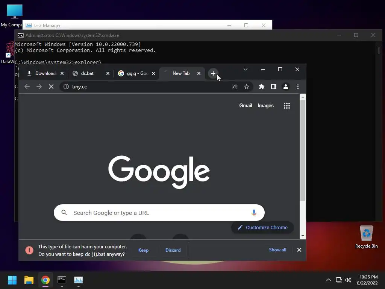Screen dimensions: 385x289
Task: Open Task Manager from taskbar
Action: pyautogui.click(x=79, y=280)
